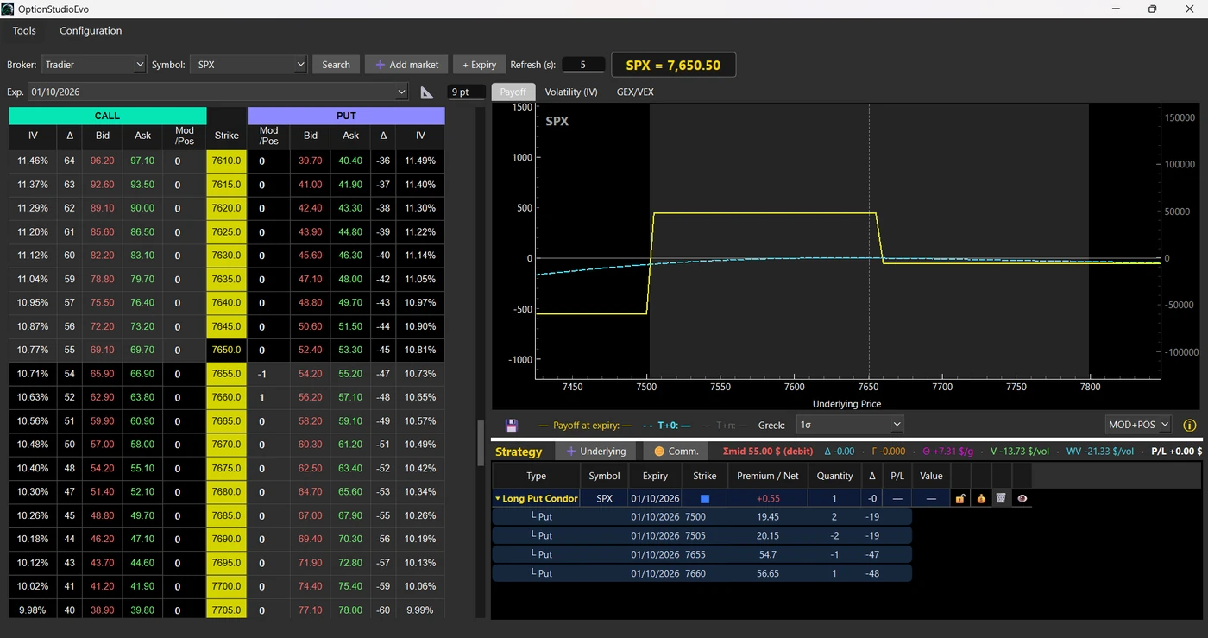Open the Symbol dropdown showing SPX
Image resolution: width=1208 pixels, height=638 pixels.
(x=249, y=65)
